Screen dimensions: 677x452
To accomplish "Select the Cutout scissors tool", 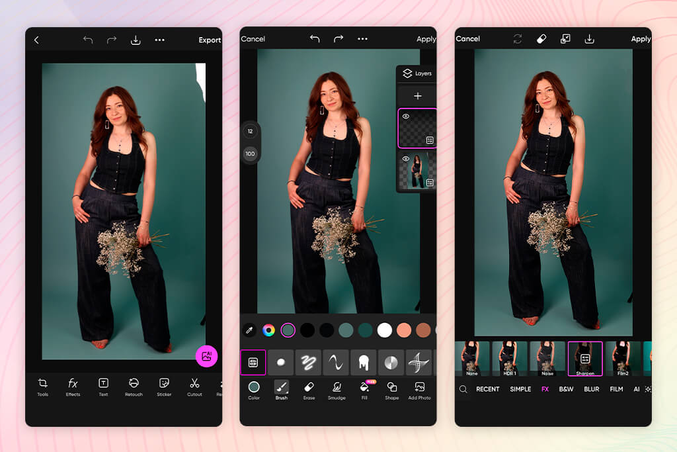I will pos(194,386).
